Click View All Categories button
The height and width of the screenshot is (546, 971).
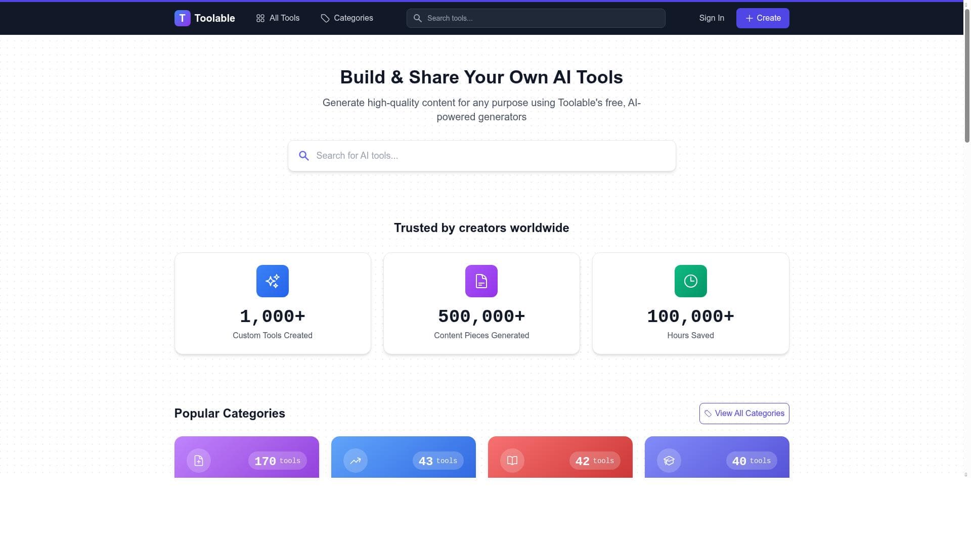tap(744, 414)
